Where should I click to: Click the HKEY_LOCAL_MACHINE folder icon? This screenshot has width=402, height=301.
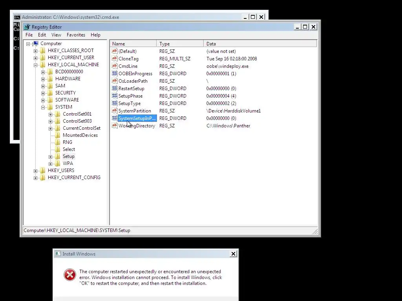click(43, 65)
